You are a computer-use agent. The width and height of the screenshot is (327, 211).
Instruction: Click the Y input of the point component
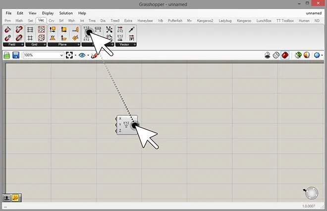tap(119, 125)
